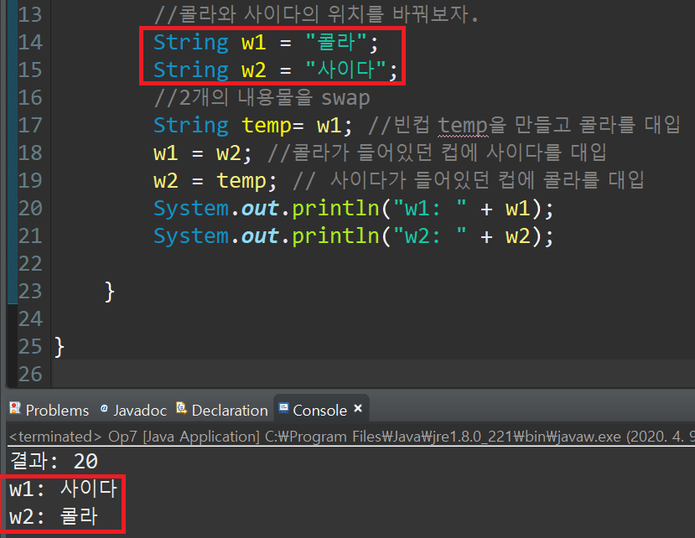Click the println("w2: " + w2) line
Image resolution: width=695 pixels, height=538 pixels.
pyautogui.click(x=353, y=236)
